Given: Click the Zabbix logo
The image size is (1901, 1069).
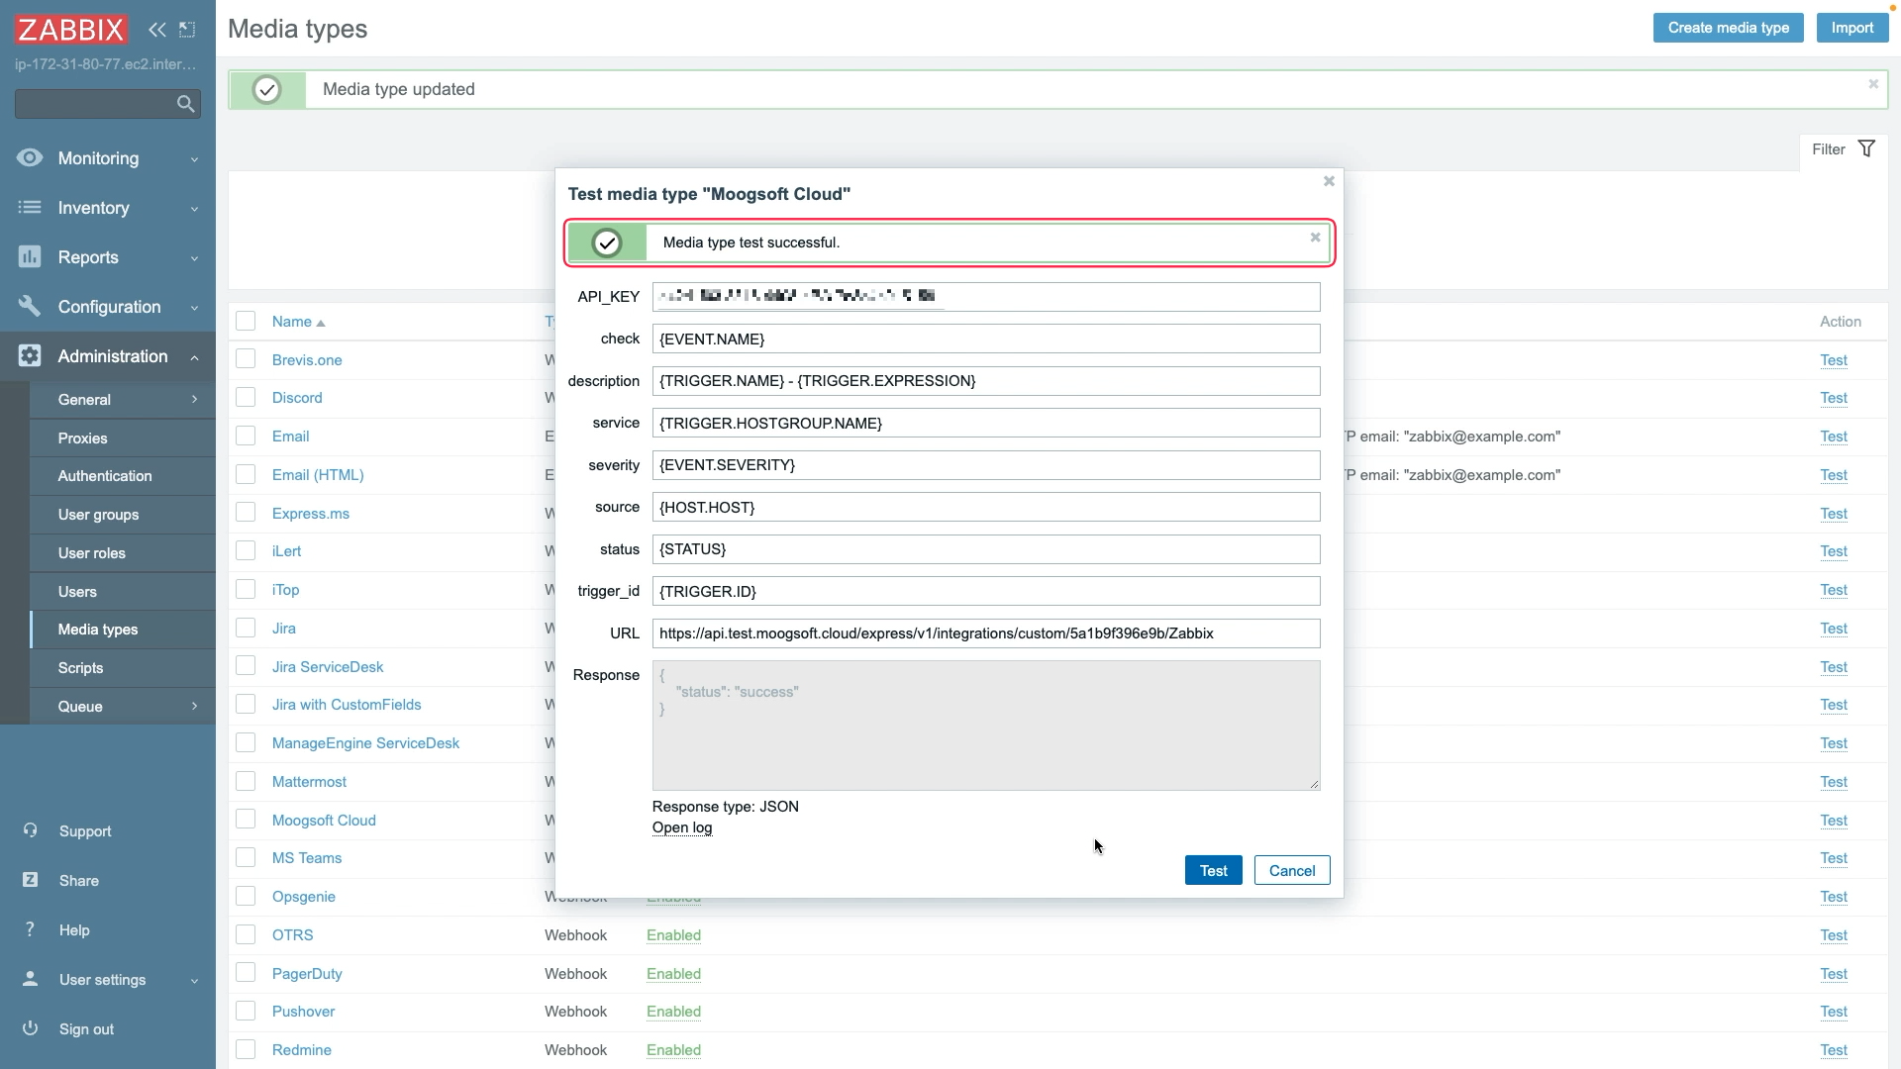Looking at the screenshot, I should click(x=71, y=30).
